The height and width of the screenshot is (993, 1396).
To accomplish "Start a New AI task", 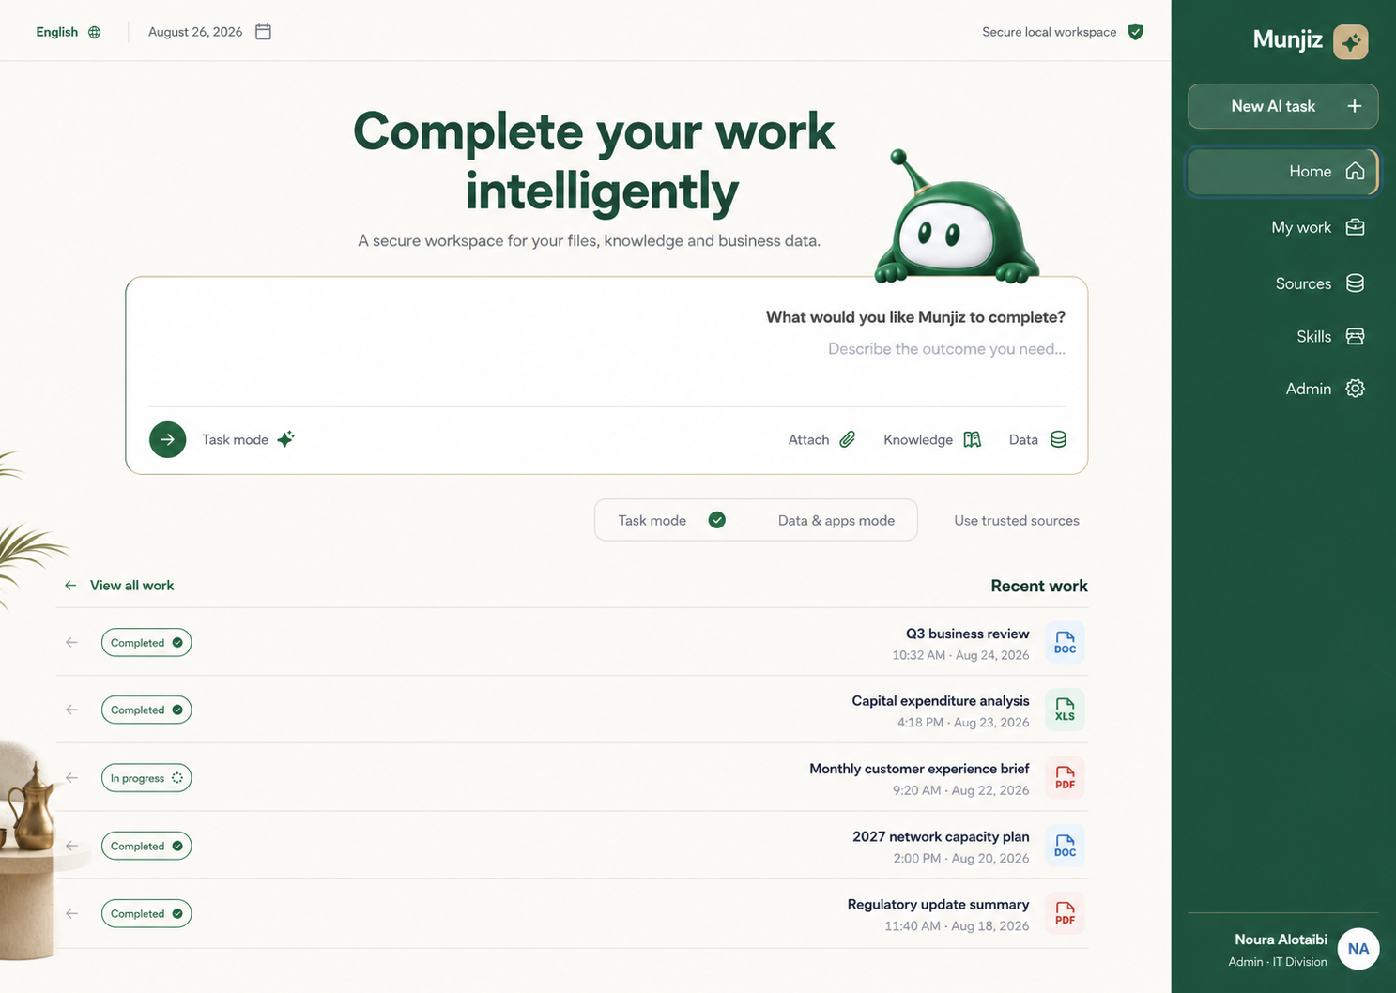I will pos(1282,106).
